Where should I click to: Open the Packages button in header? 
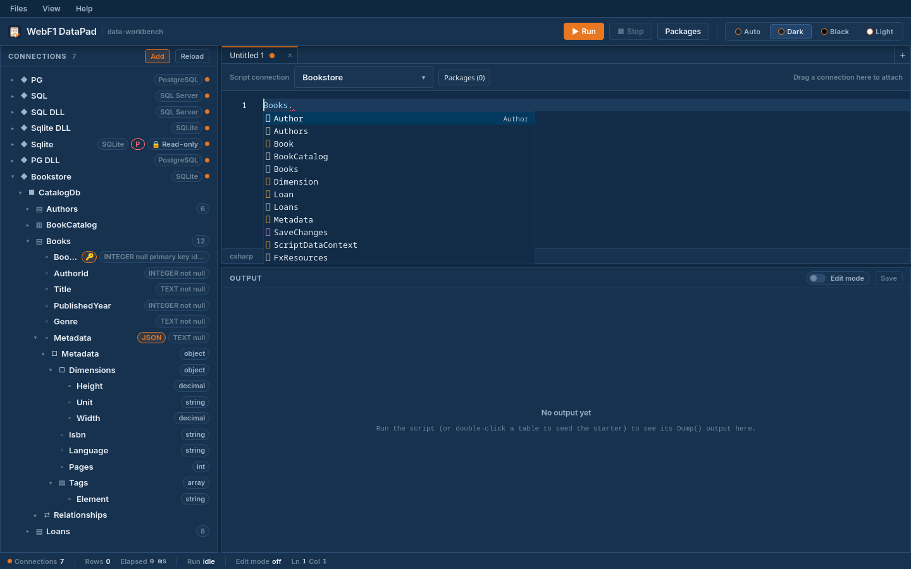click(x=683, y=32)
